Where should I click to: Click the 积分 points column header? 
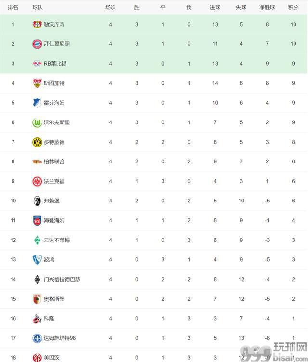[293, 7]
